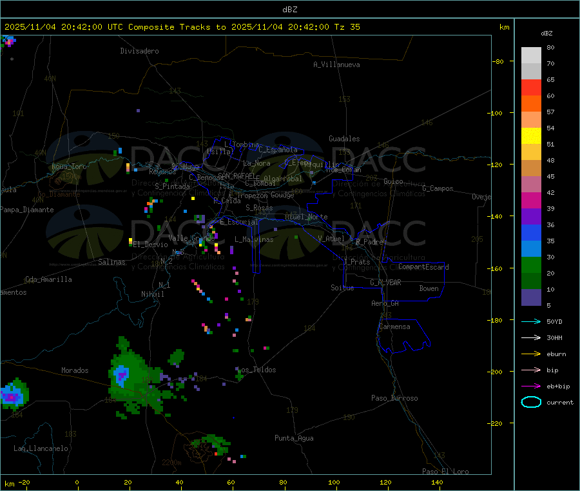Viewport: 580px width, 491px height.
Task: Click the 'Punta_Agua' place label
Action: point(294,438)
